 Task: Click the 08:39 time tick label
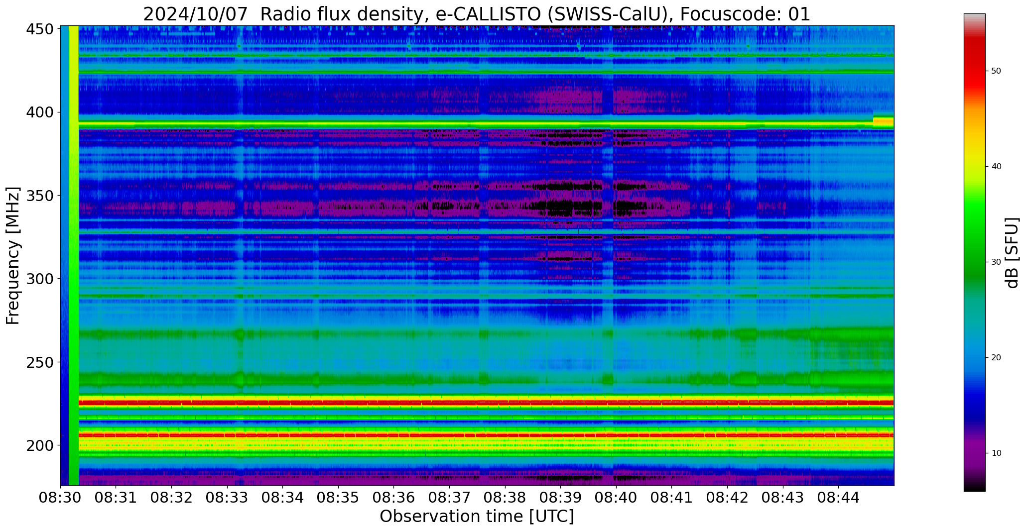click(560, 498)
